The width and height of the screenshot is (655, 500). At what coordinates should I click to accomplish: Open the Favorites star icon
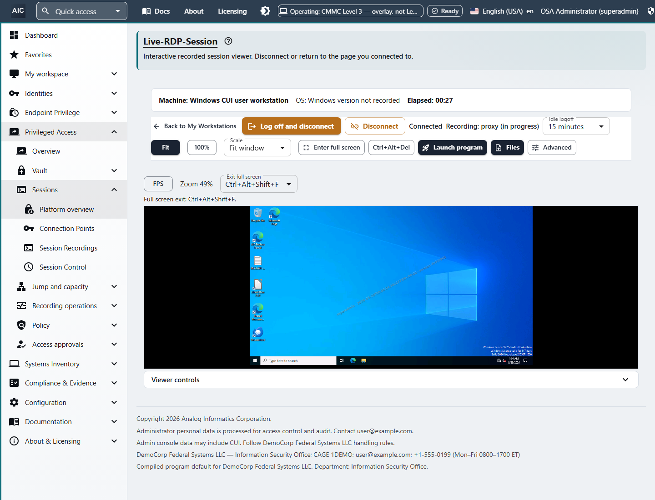pyautogui.click(x=14, y=55)
